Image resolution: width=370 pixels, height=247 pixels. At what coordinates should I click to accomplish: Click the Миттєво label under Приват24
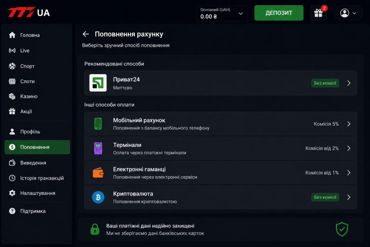pyautogui.click(x=122, y=88)
